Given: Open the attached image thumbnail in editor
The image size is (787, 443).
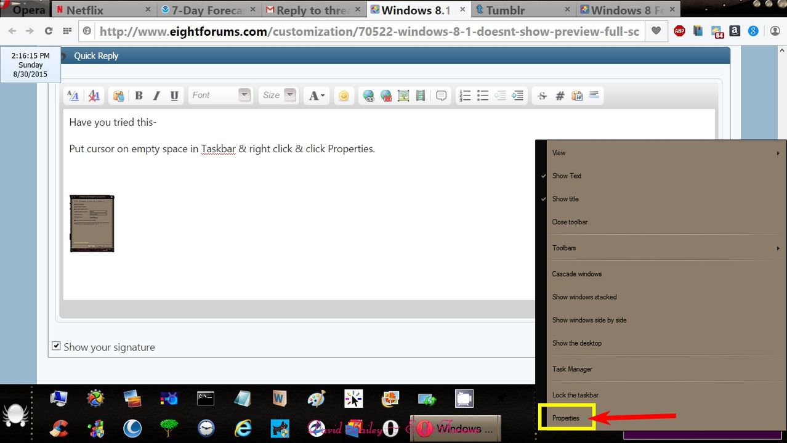Looking at the screenshot, I should [92, 223].
